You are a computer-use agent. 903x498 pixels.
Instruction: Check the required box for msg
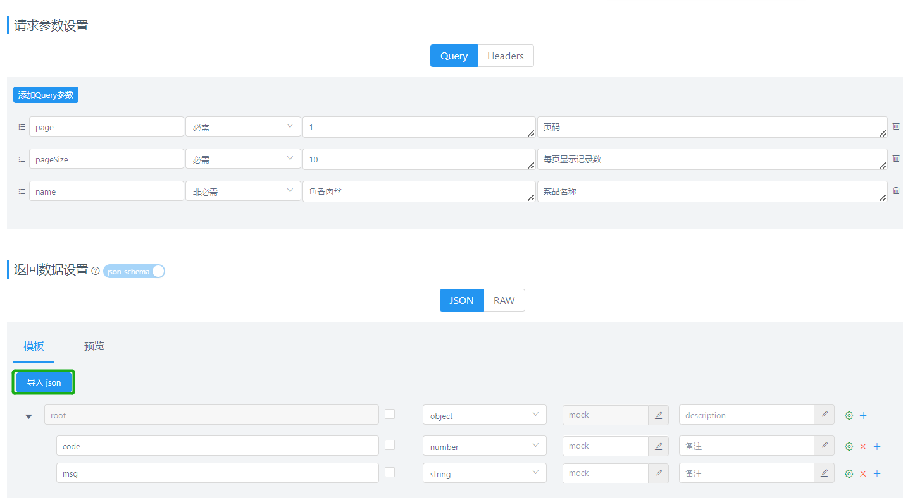point(390,472)
